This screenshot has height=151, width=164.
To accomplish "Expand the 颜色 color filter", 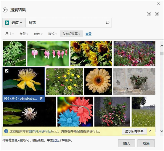I will coord(38,34).
